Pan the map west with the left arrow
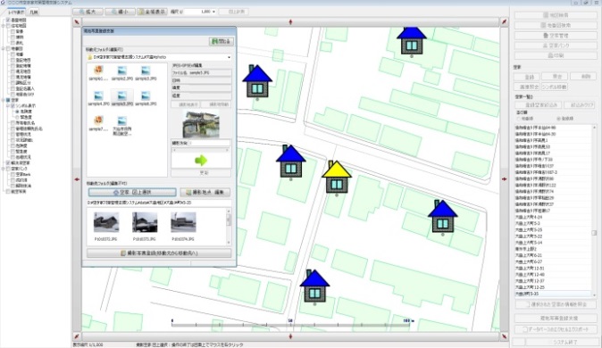This screenshot has width=602, height=348. click(x=77, y=179)
